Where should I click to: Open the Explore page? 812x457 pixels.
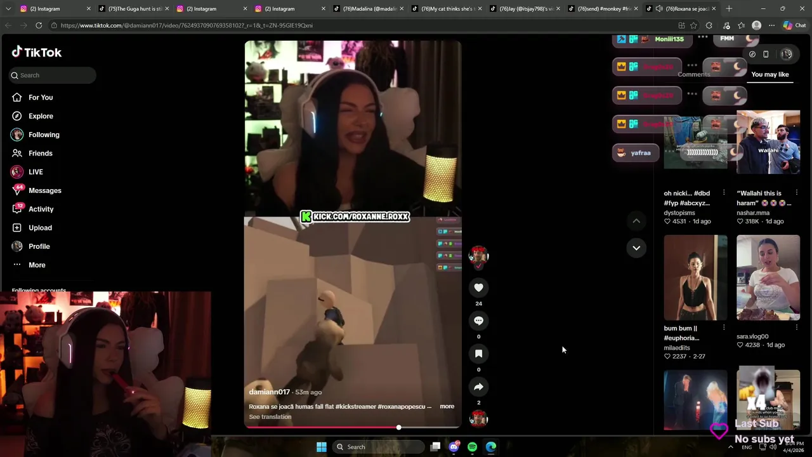click(x=41, y=116)
